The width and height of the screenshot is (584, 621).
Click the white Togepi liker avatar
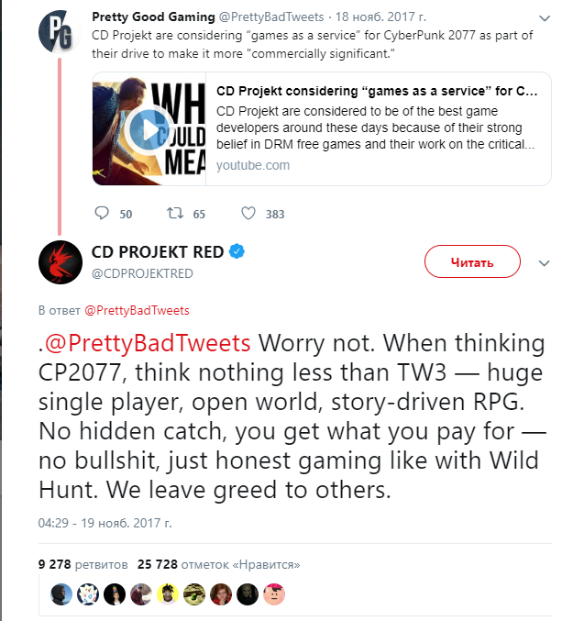coord(88,593)
